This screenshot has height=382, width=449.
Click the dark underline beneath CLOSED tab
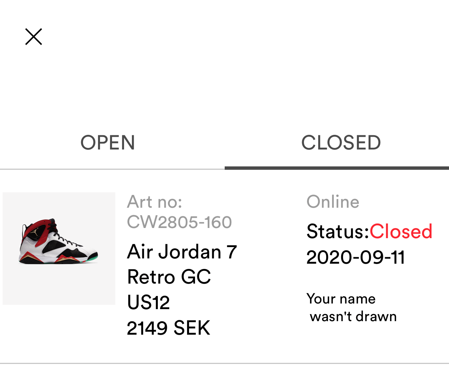(337, 168)
